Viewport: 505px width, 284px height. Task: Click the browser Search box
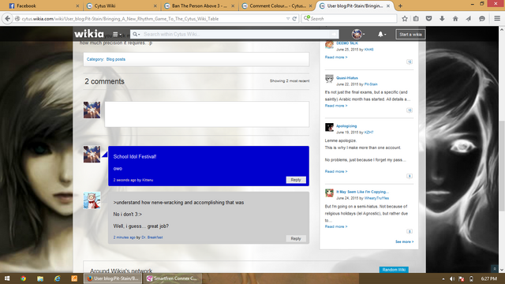(349, 19)
